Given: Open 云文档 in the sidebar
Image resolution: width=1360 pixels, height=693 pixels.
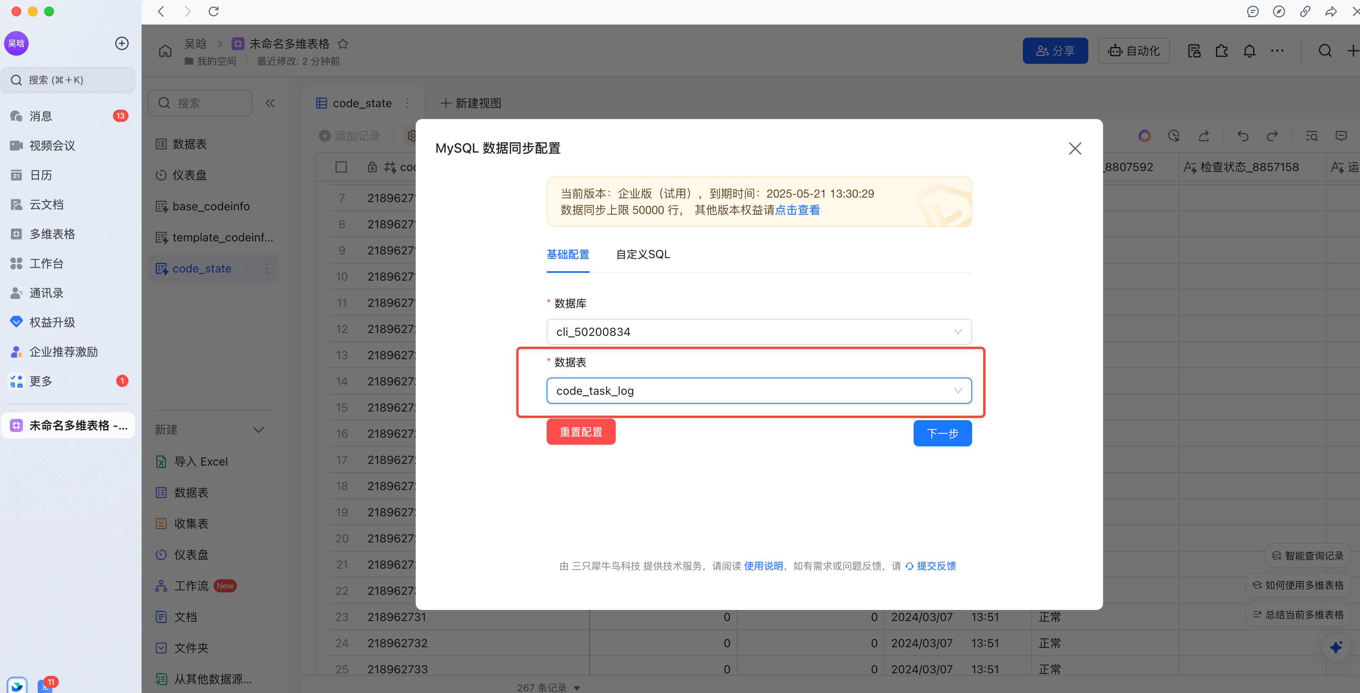Looking at the screenshot, I should 68,205.
